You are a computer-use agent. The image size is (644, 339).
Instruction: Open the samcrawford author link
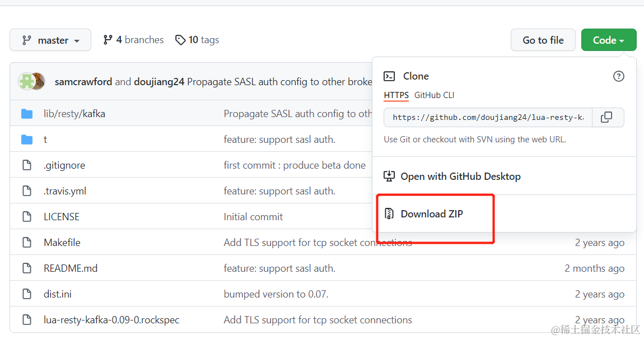click(x=83, y=82)
